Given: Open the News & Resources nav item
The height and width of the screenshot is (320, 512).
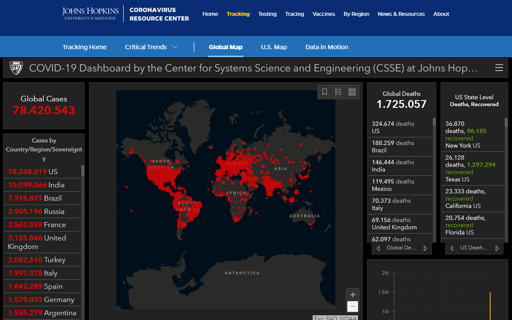Looking at the screenshot, I should 401,14.
